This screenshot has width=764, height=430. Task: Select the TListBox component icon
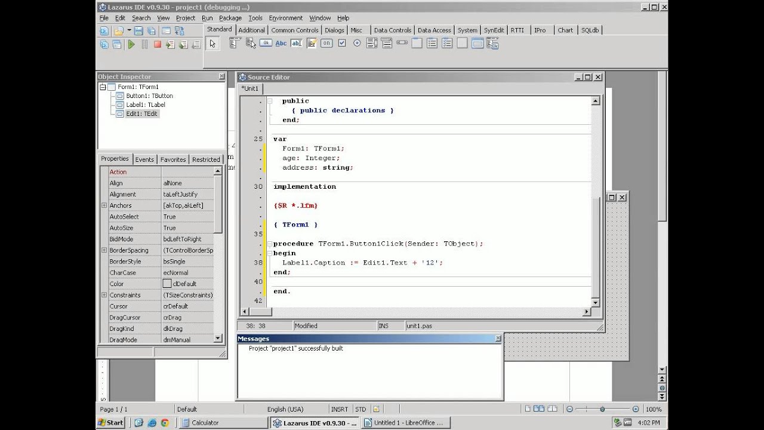click(372, 43)
